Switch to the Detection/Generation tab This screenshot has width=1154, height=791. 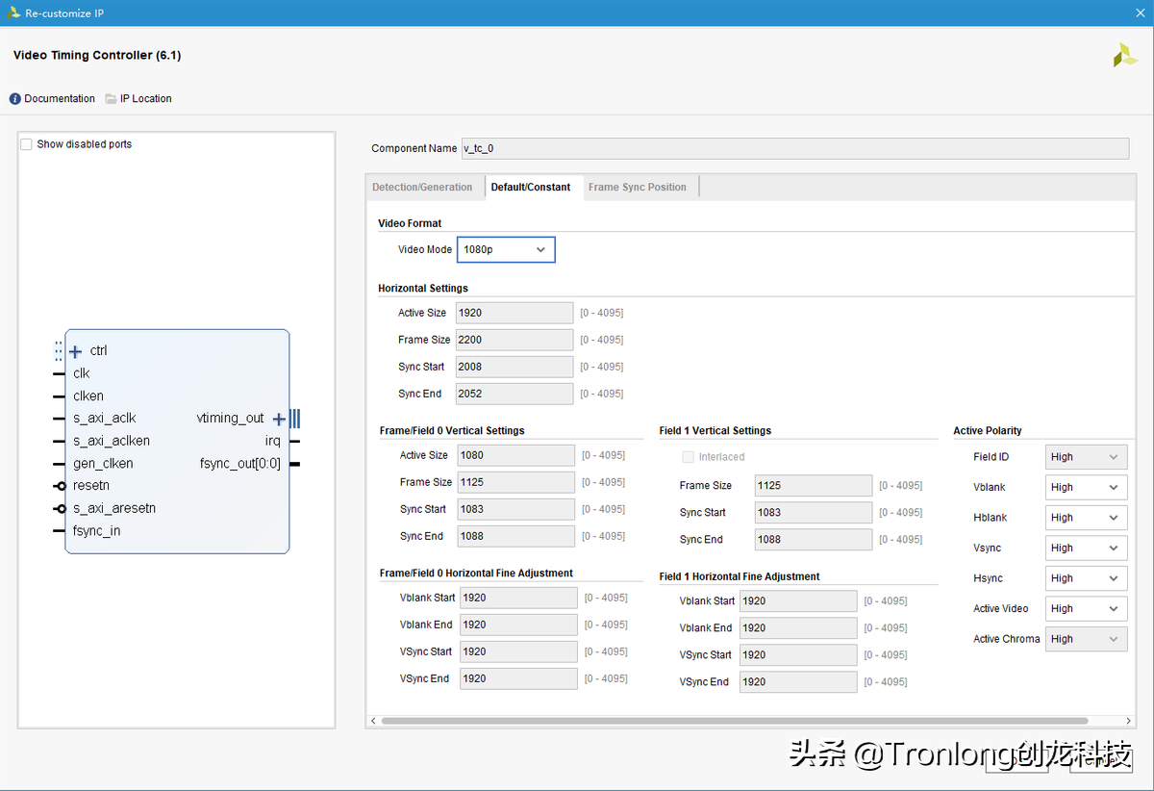(x=423, y=187)
